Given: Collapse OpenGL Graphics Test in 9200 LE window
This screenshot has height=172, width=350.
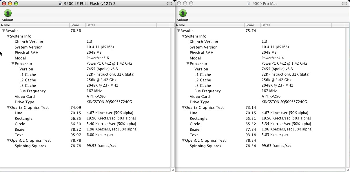Looking at the screenshot, I should pos(8,140).
